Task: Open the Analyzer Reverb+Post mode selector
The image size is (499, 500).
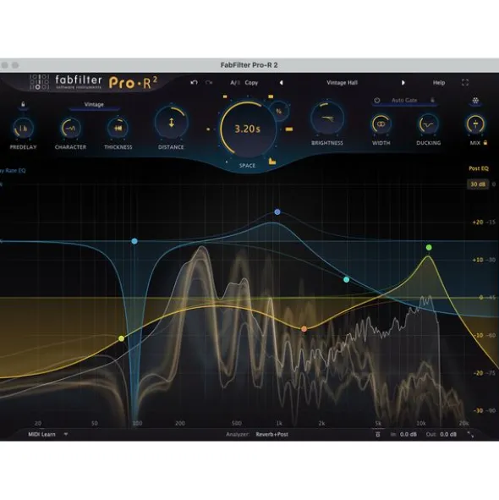Action: (272, 434)
